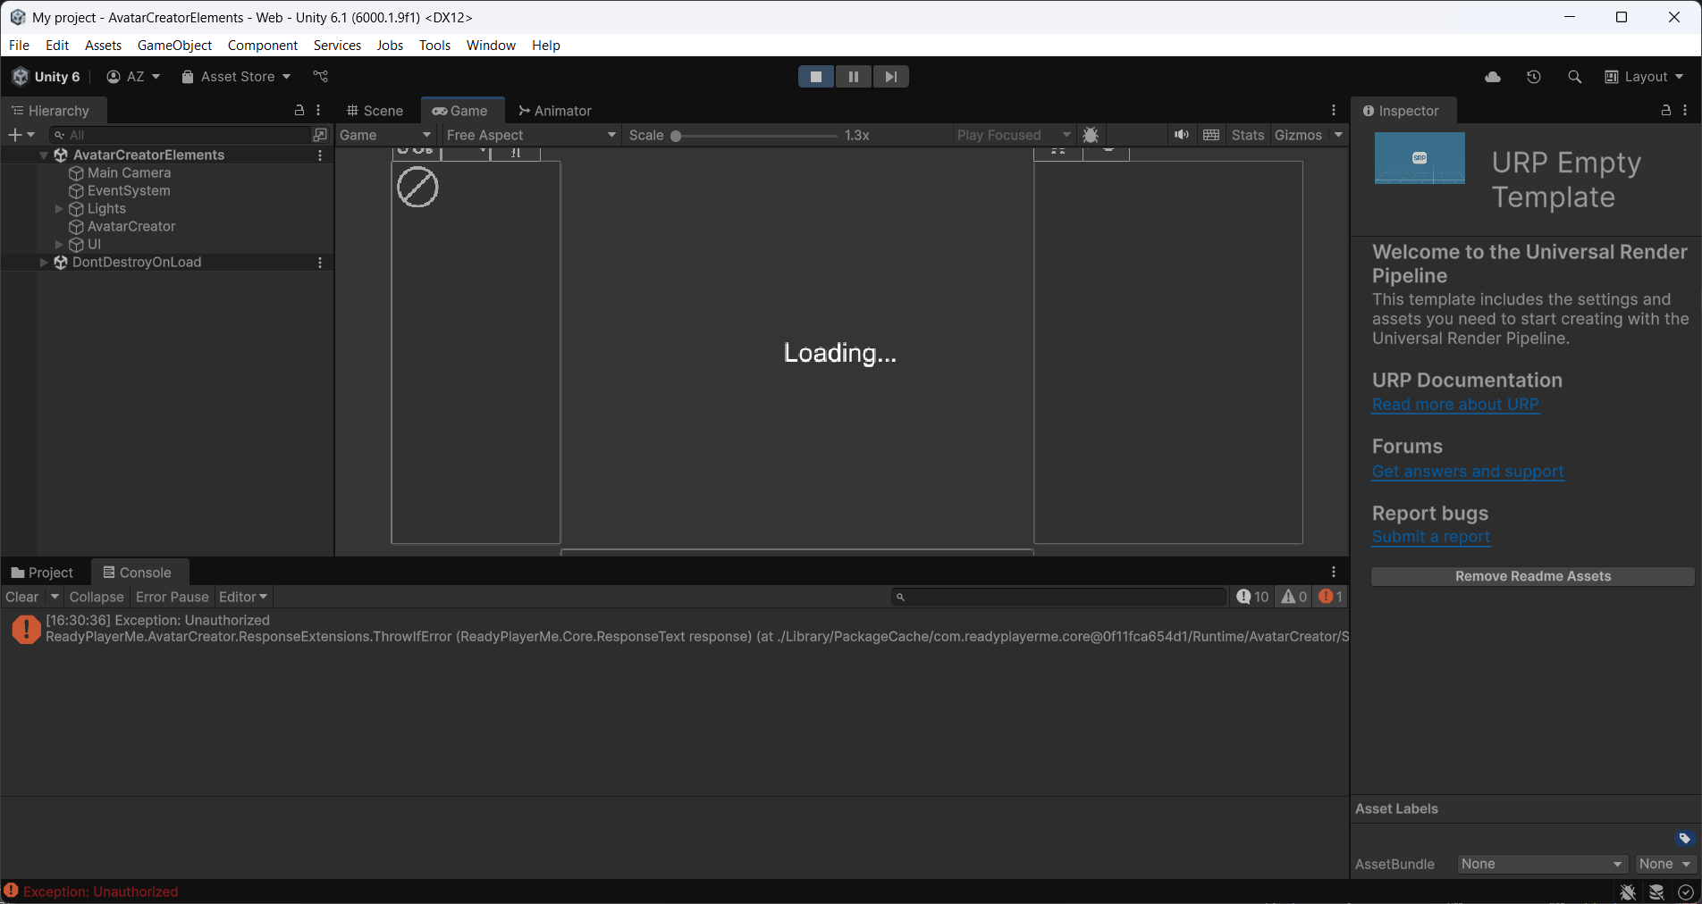Toggle Game view shortcuts keyboard icon
Image resolution: width=1702 pixels, height=904 pixels.
click(1211, 135)
